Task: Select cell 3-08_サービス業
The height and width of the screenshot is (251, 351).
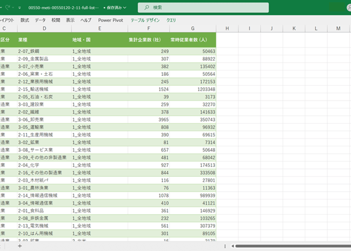Action: point(44,150)
